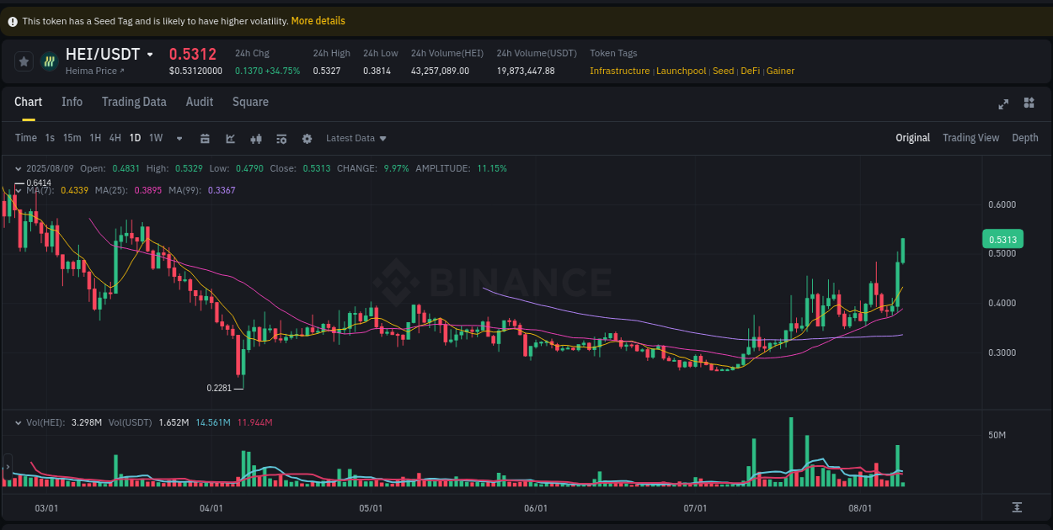Expand the chart to fullscreen
Viewport: 1053px width, 530px height.
point(1003,103)
